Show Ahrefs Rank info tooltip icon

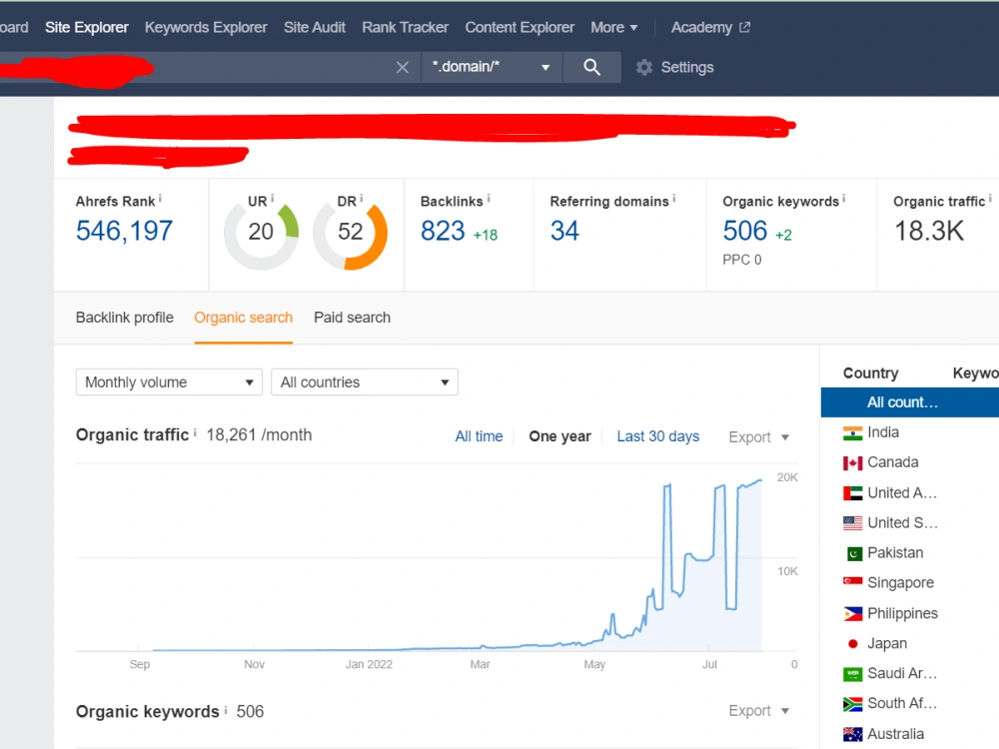pyautogui.click(x=160, y=199)
